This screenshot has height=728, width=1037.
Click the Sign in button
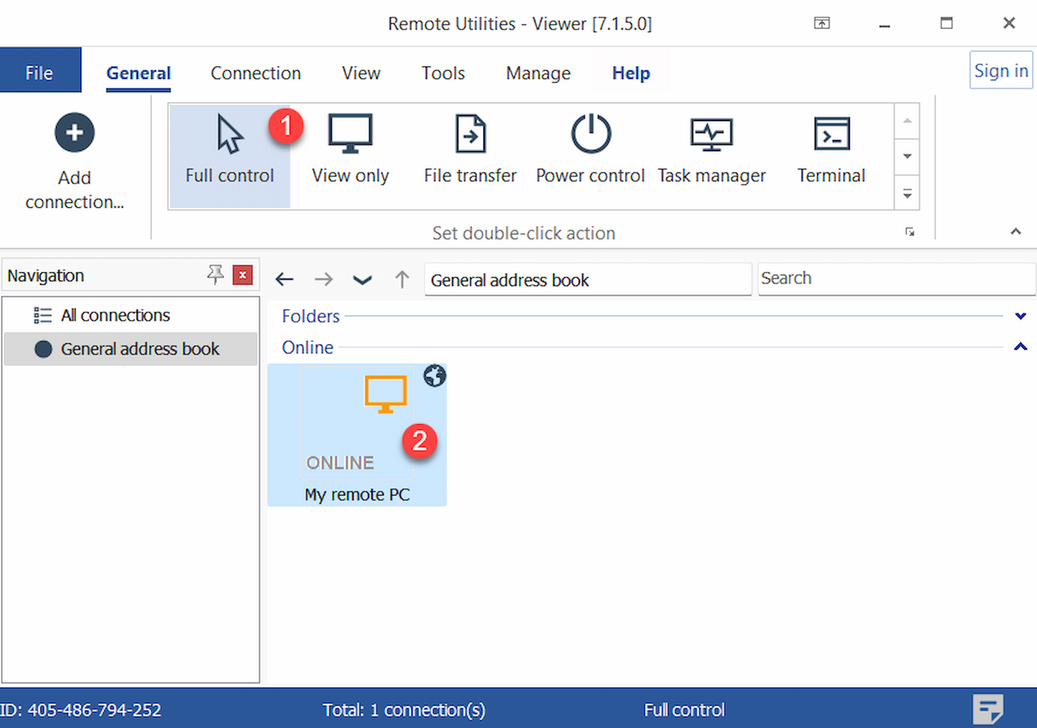(1001, 69)
